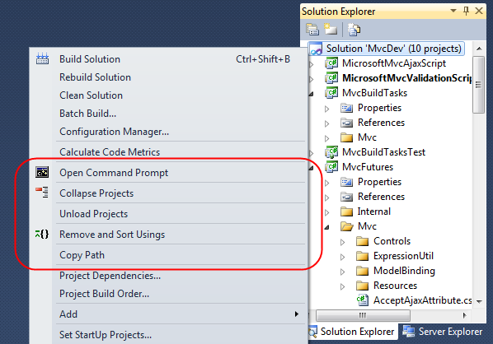Click the Show All Files toolbar icon
This screenshot has width=493, height=344.
click(330, 29)
